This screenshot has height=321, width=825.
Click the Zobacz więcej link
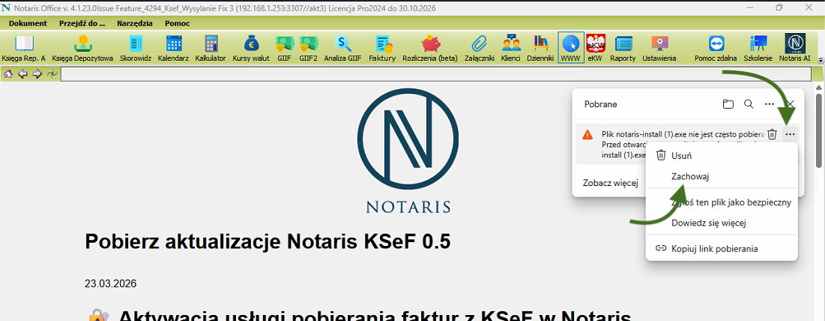[x=610, y=182]
